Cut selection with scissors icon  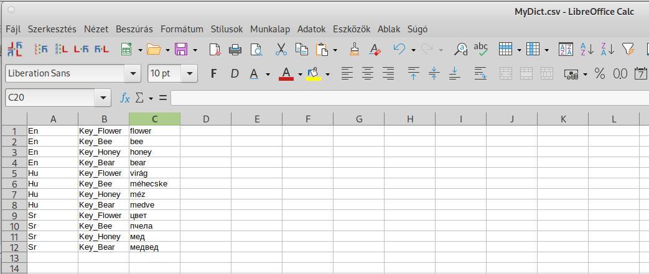pyautogui.click(x=281, y=49)
